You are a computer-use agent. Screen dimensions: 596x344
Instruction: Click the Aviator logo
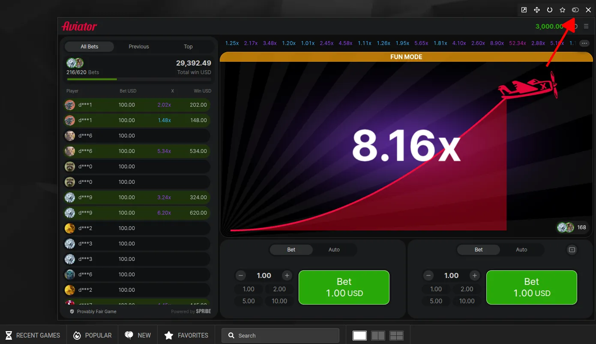pos(79,26)
